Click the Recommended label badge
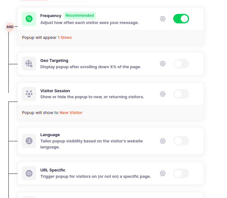The image size is (227, 198). 80,15
